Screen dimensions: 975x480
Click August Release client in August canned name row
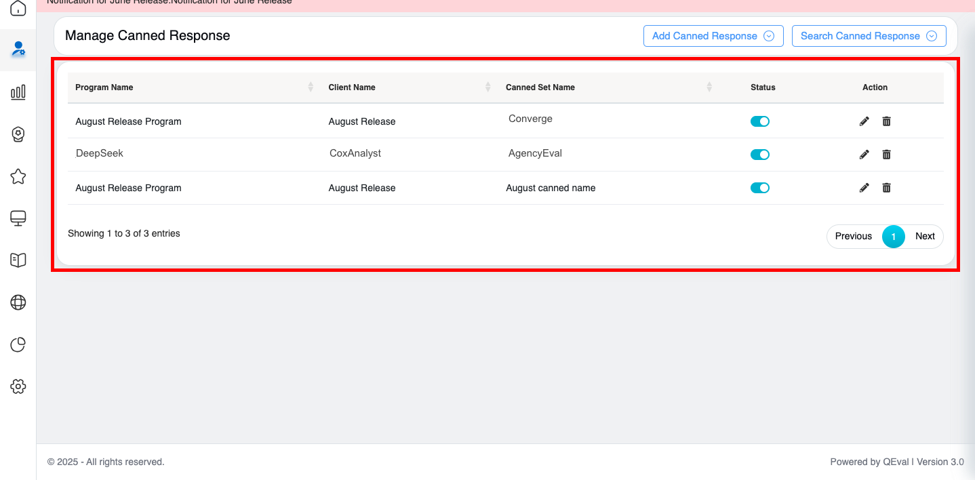coord(362,188)
